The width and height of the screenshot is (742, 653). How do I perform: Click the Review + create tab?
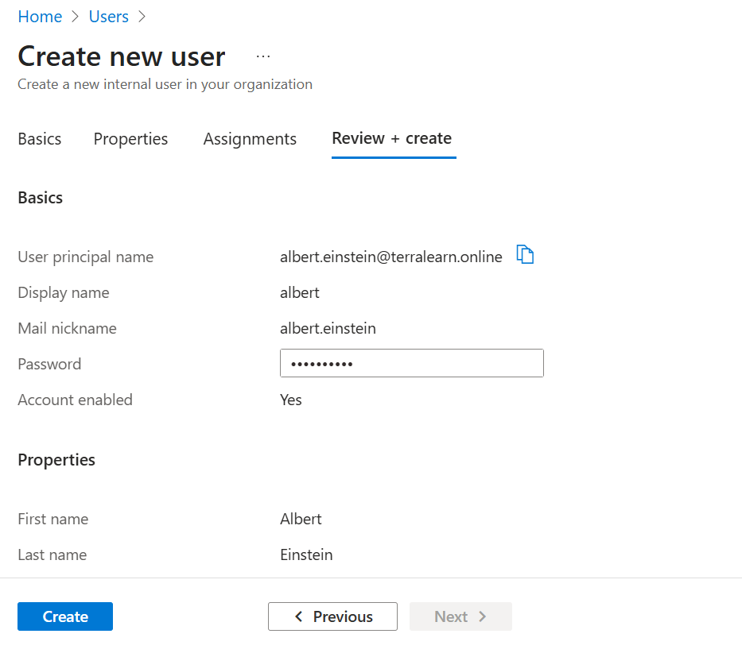tap(392, 138)
